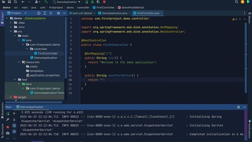
Task: Click the demoPostMethod breadcrumb
Action: point(131,7)
